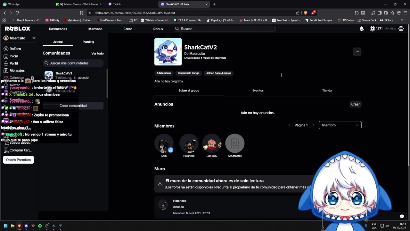Open the browser extensions puzzle icon
The image size is (410, 231).
[x=357, y=13]
